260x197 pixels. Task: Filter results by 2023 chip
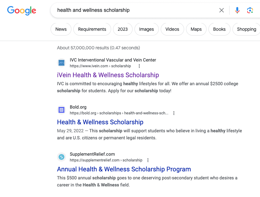click(x=123, y=29)
